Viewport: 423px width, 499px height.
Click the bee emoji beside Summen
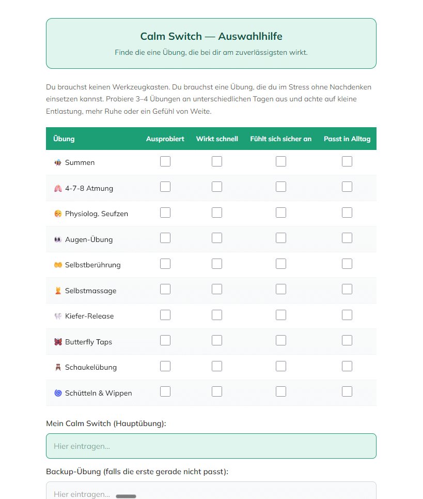pos(58,162)
